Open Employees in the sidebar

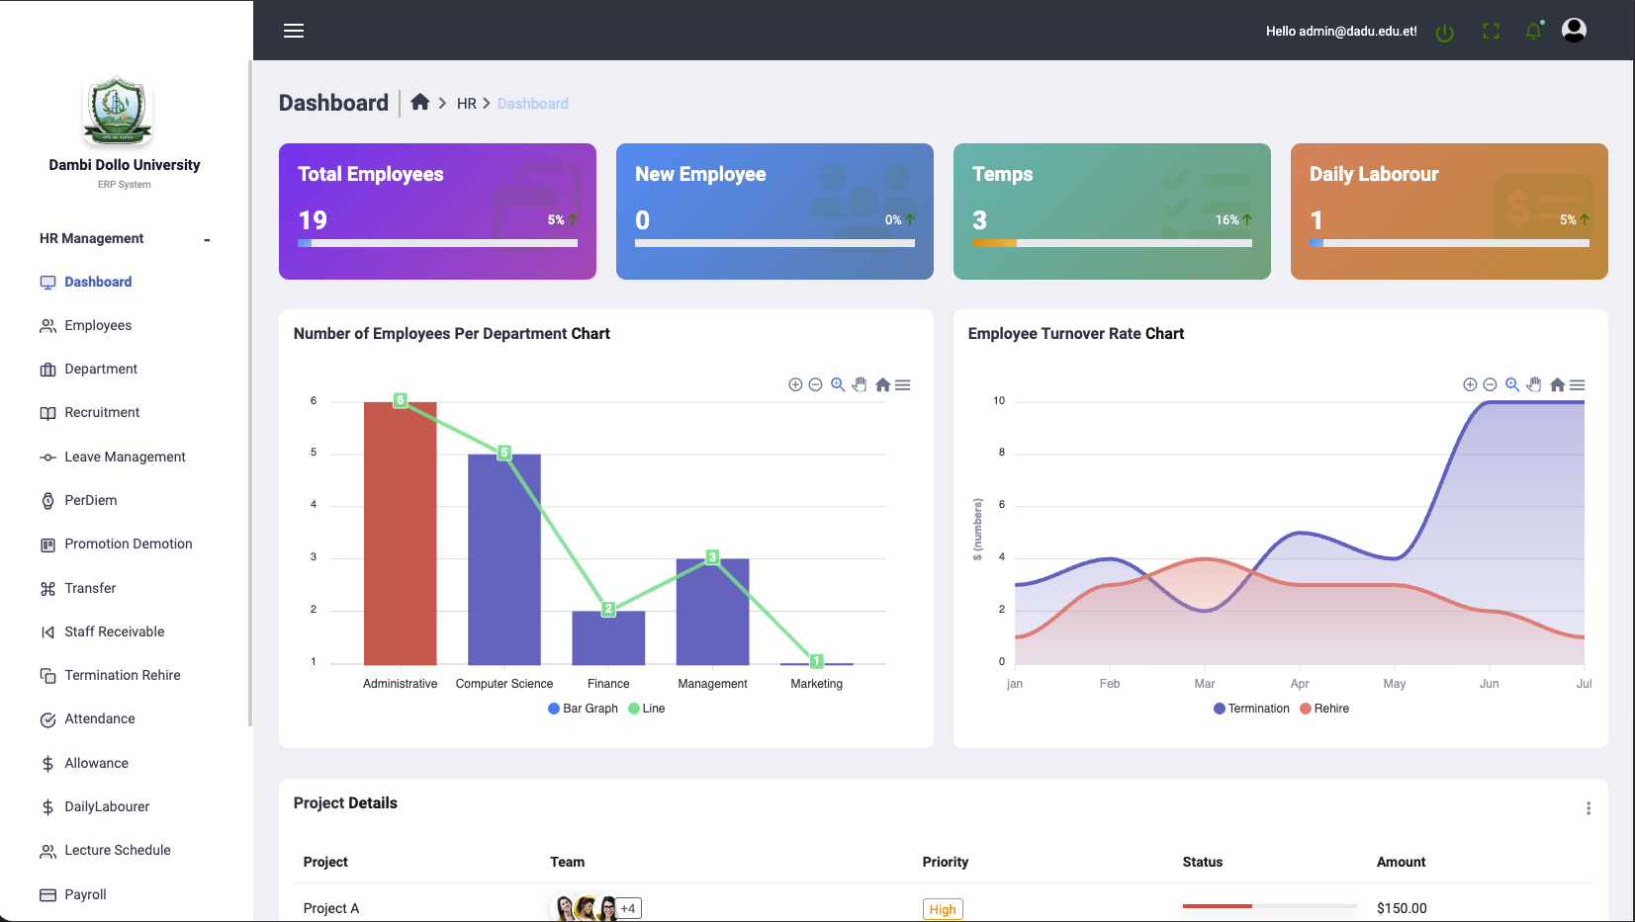click(98, 326)
